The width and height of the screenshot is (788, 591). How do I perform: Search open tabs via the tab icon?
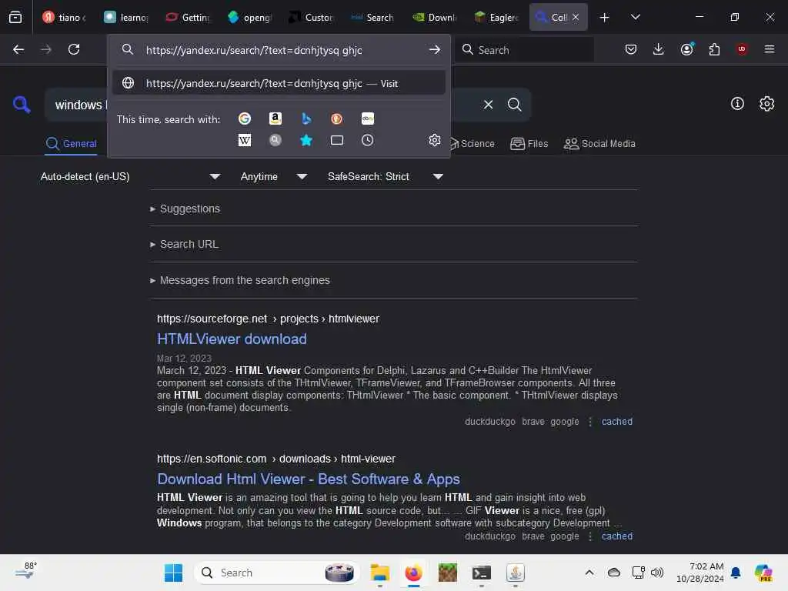(337, 140)
